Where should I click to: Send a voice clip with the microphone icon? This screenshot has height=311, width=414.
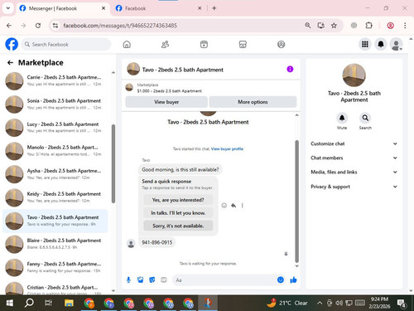(x=128, y=280)
